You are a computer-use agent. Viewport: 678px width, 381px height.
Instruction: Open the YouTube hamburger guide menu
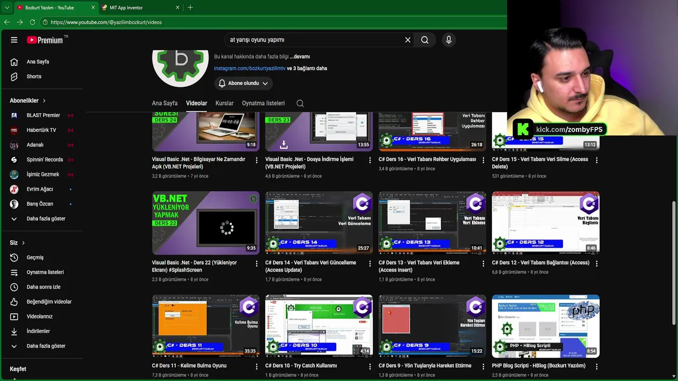[x=14, y=40]
